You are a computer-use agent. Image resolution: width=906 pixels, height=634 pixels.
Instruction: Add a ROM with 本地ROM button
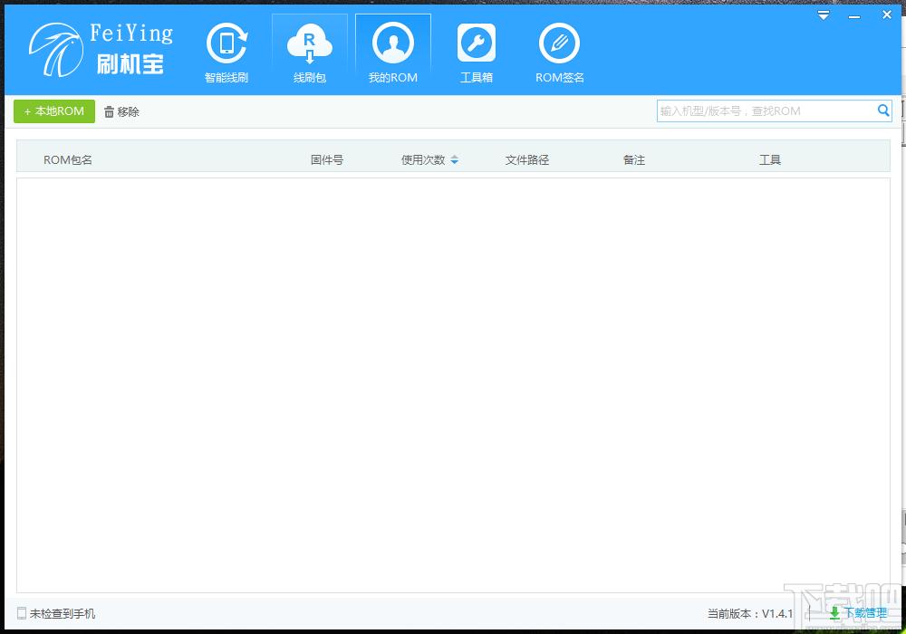pos(54,111)
